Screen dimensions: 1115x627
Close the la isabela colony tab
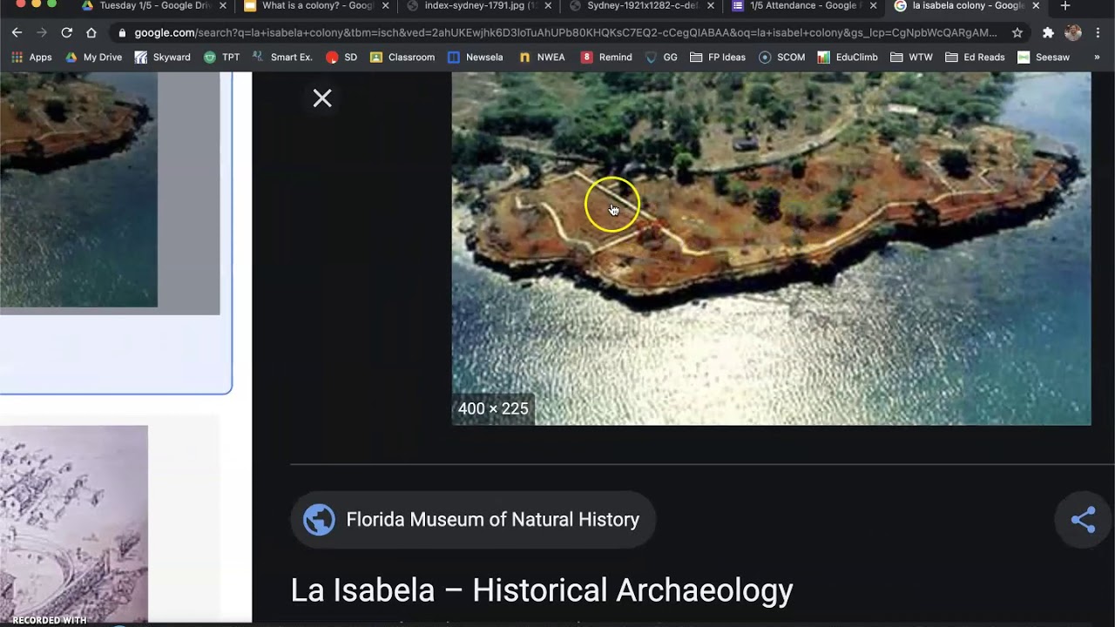(1035, 6)
